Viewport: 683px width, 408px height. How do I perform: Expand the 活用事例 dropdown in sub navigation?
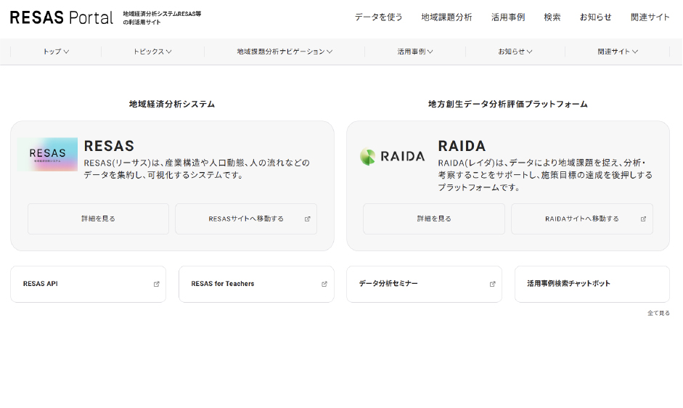(x=415, y=52)
